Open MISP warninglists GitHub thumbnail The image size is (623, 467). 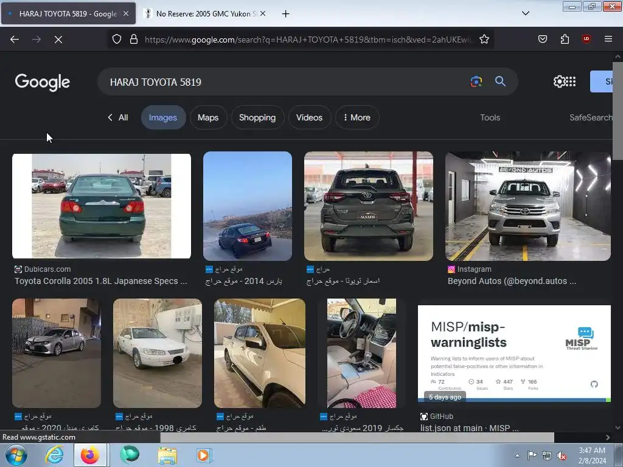click(x=514, y=354)
